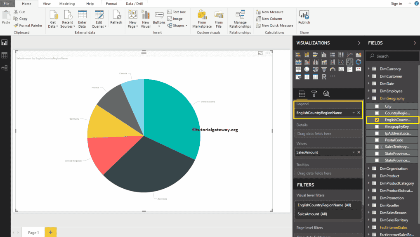Switch to the Data / Drill tab
Screen dimensions: 420x237
pos(134,3)
